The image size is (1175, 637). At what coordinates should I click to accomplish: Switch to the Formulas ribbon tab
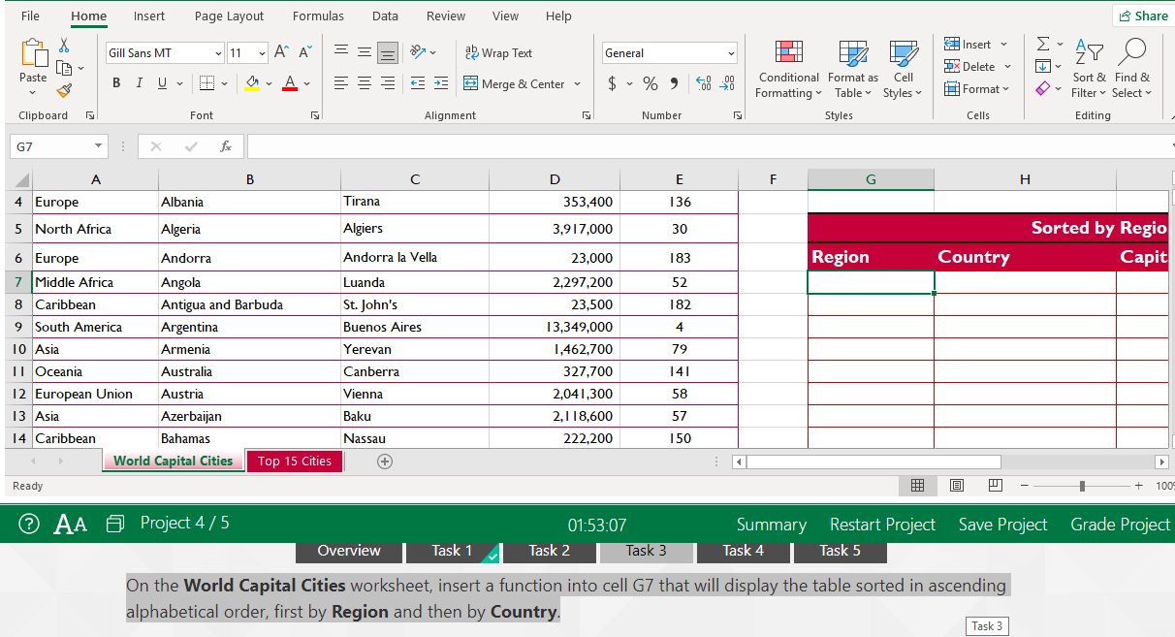(318, 16)
